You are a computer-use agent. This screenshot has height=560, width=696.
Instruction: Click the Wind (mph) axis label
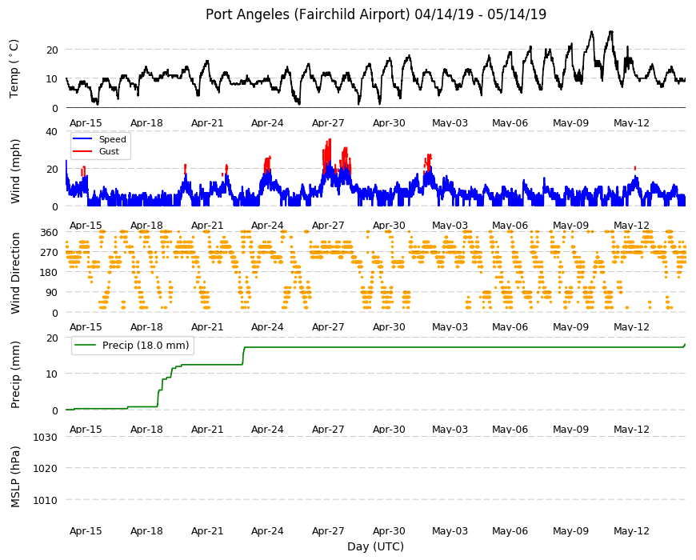point(15,171)
